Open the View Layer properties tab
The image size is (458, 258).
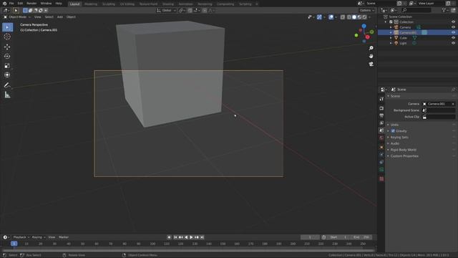click(381, 123)
